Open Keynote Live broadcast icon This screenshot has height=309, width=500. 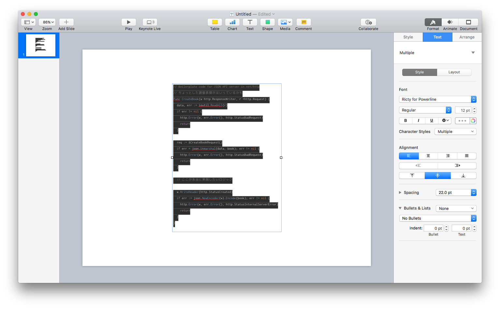pos(150,22)
